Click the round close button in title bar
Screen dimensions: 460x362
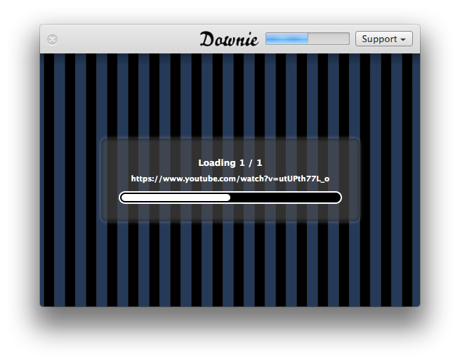coord(52,40)
